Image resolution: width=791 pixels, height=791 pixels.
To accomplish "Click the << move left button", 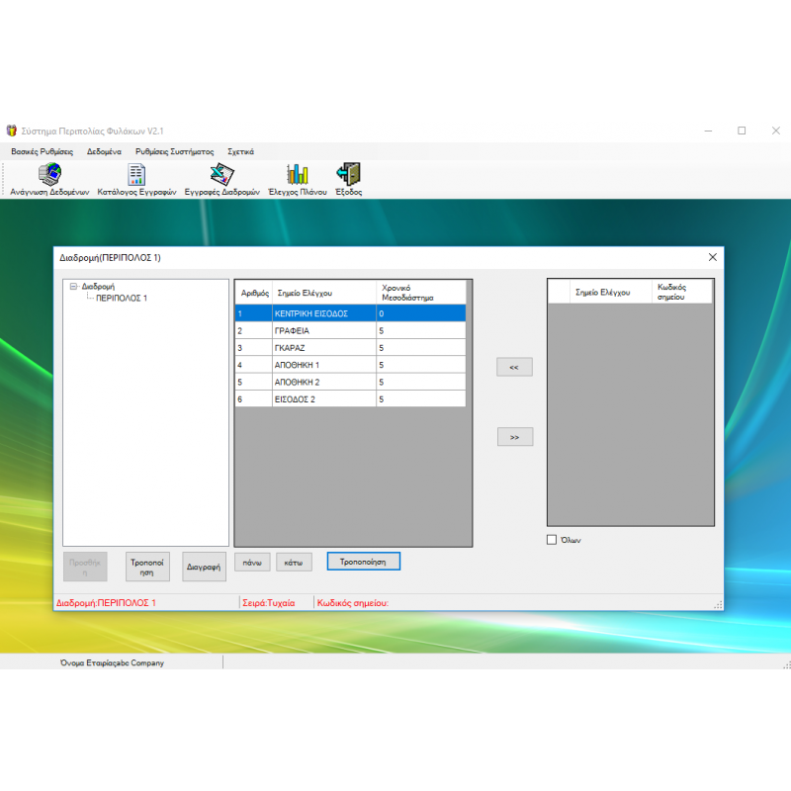I will coord(514,367).
